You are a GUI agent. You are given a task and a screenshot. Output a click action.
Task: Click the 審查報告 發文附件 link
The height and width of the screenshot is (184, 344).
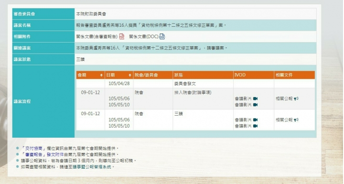(x=43, y=154)
